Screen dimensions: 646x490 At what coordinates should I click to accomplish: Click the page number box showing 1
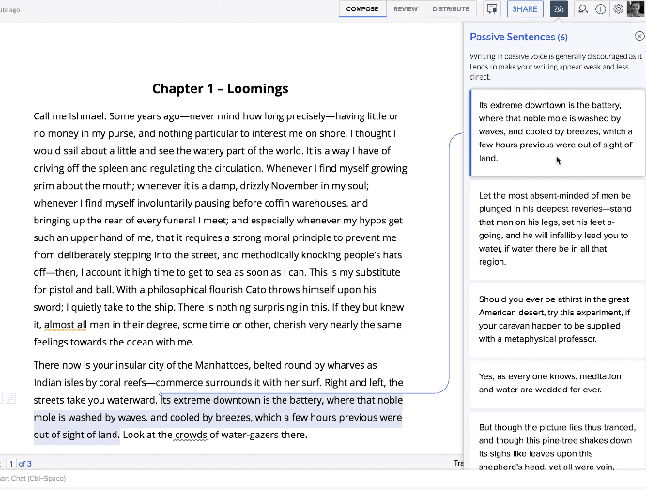tap(11, 464)
